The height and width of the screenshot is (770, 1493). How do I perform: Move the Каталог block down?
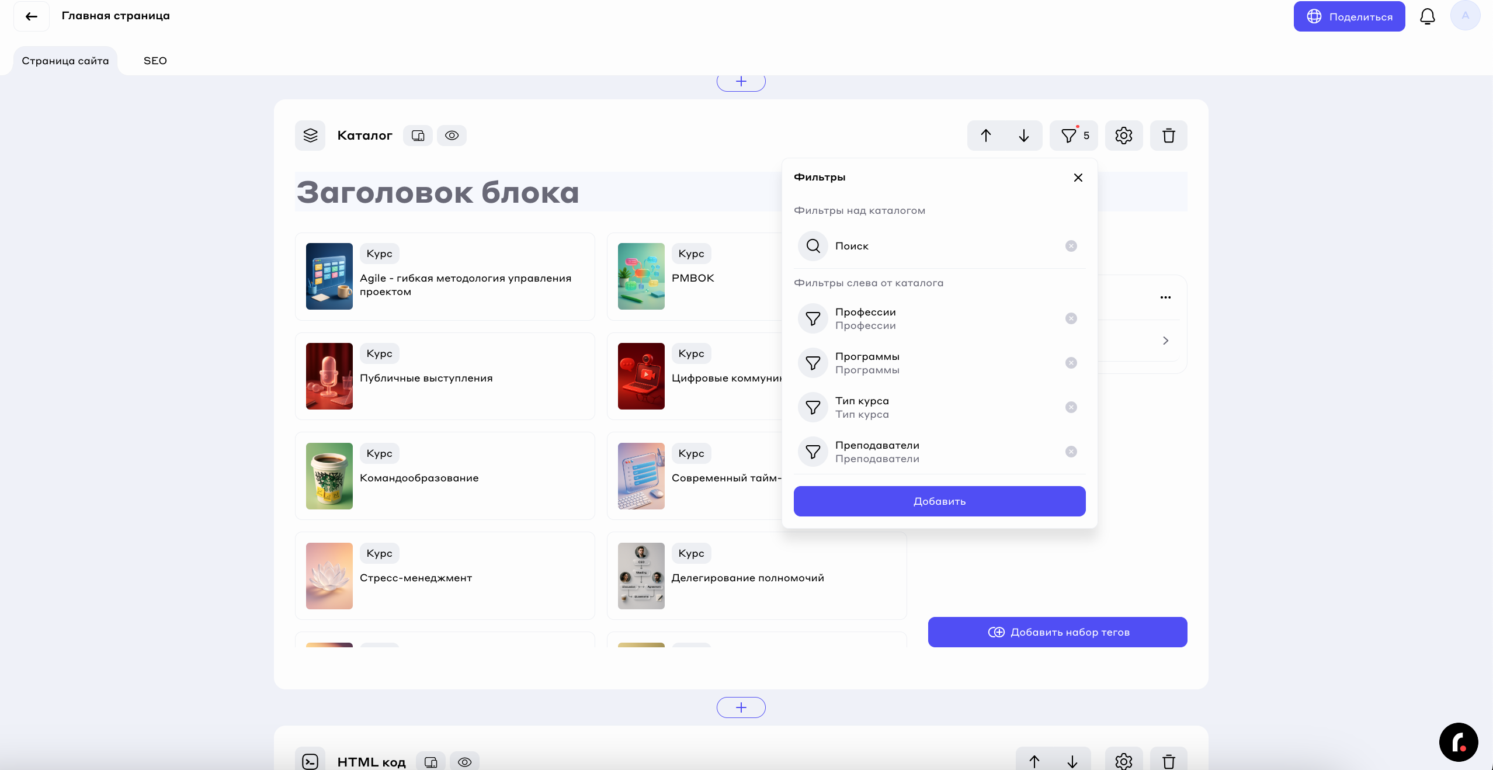pos(1024,136)
